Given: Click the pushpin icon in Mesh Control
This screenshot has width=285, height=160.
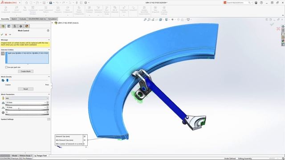Looking at the screenshot, I should (10, 35).
